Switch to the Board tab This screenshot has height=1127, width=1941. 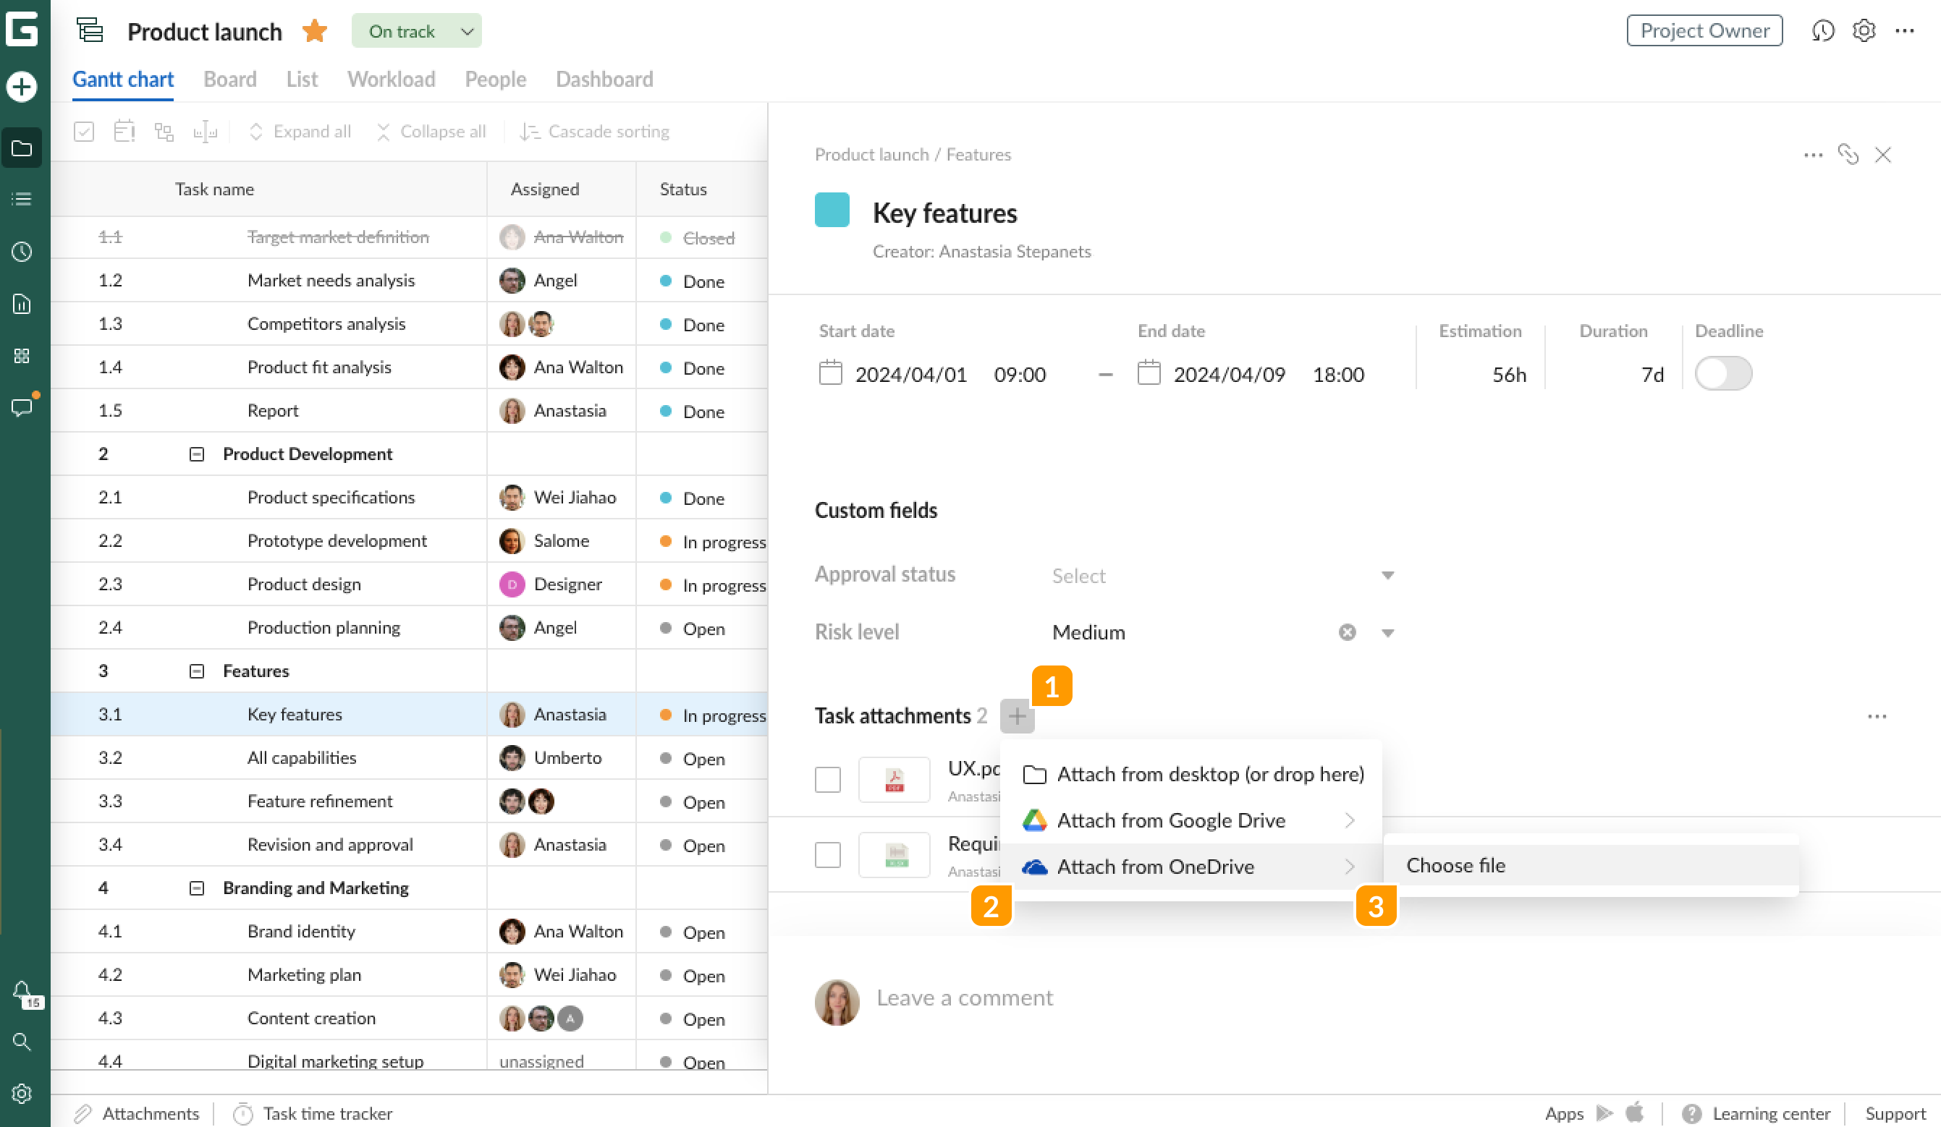[x=229, y=79]
